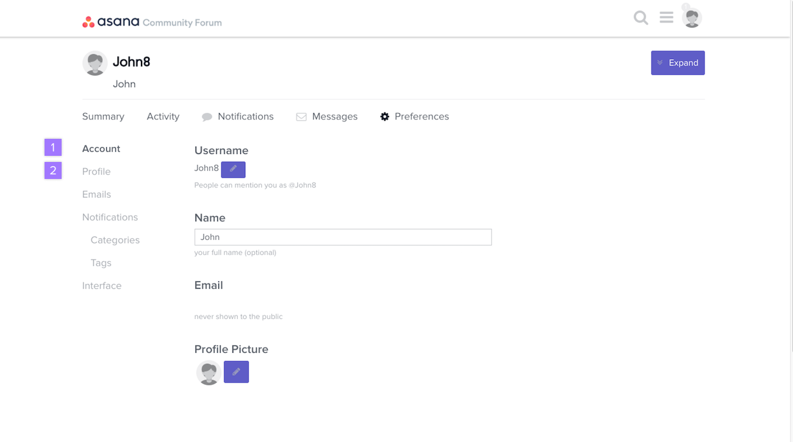
Task: Expand the profile header with Expand button
Action: coord(677,63)
